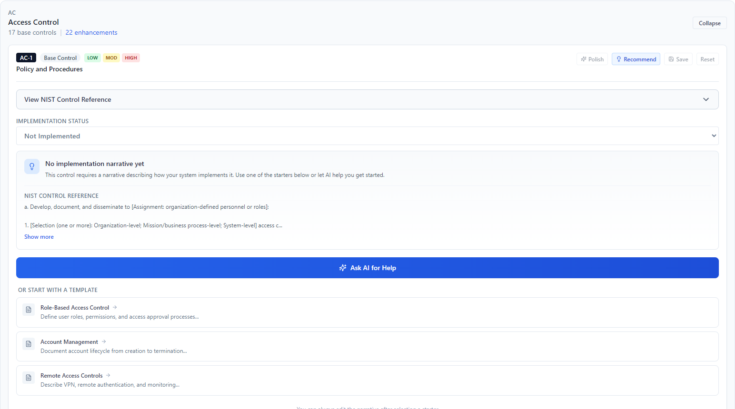This screenshot has height=409, width=735.
Task: Click the arrow next to Account Management
Action: coord(104,341)
